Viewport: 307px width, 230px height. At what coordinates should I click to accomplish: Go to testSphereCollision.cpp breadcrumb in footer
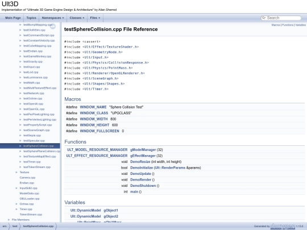coord(38,226)
